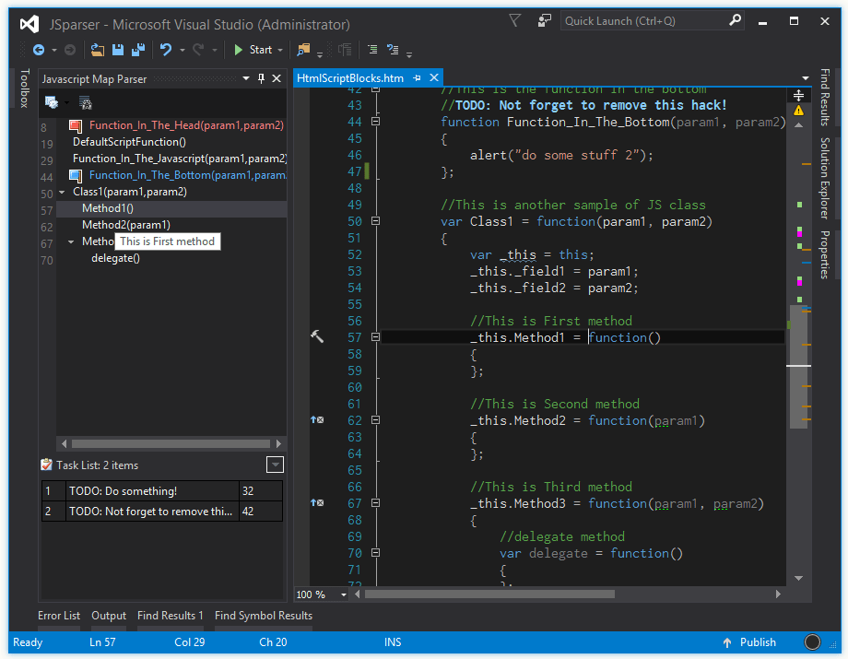Click the warning triangle in the scrollbar margin
Viewport: 848px width, 659px height.
(798, 109)
